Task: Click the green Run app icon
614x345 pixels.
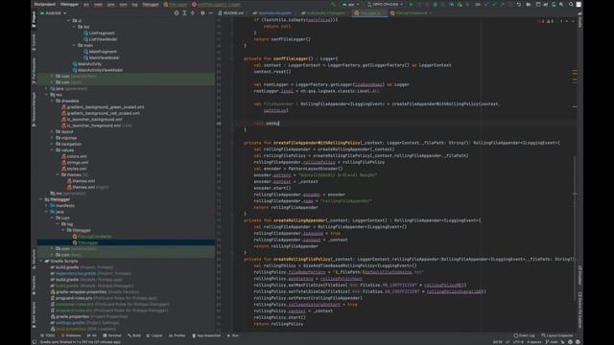Action: click(411, 4)
